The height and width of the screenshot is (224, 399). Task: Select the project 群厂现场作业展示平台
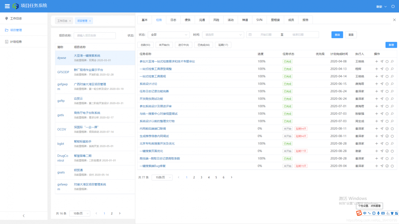[x=89, y=70]
